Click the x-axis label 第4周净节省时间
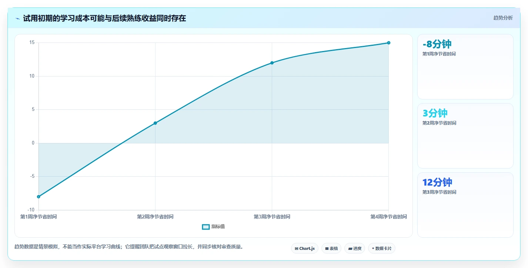 click(x=388, y=217)
